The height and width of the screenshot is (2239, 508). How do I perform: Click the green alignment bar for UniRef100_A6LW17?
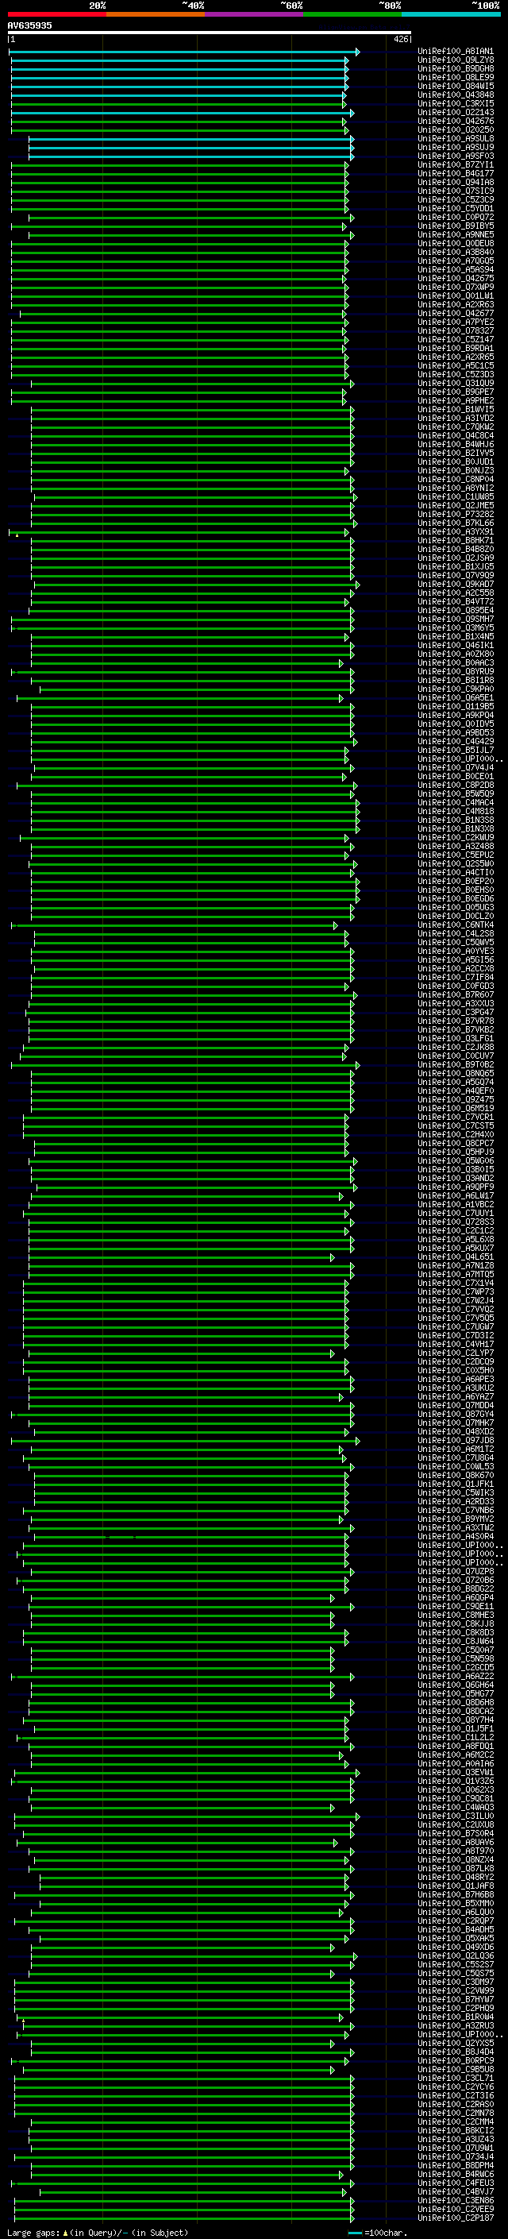click(x=187, y=1196)
